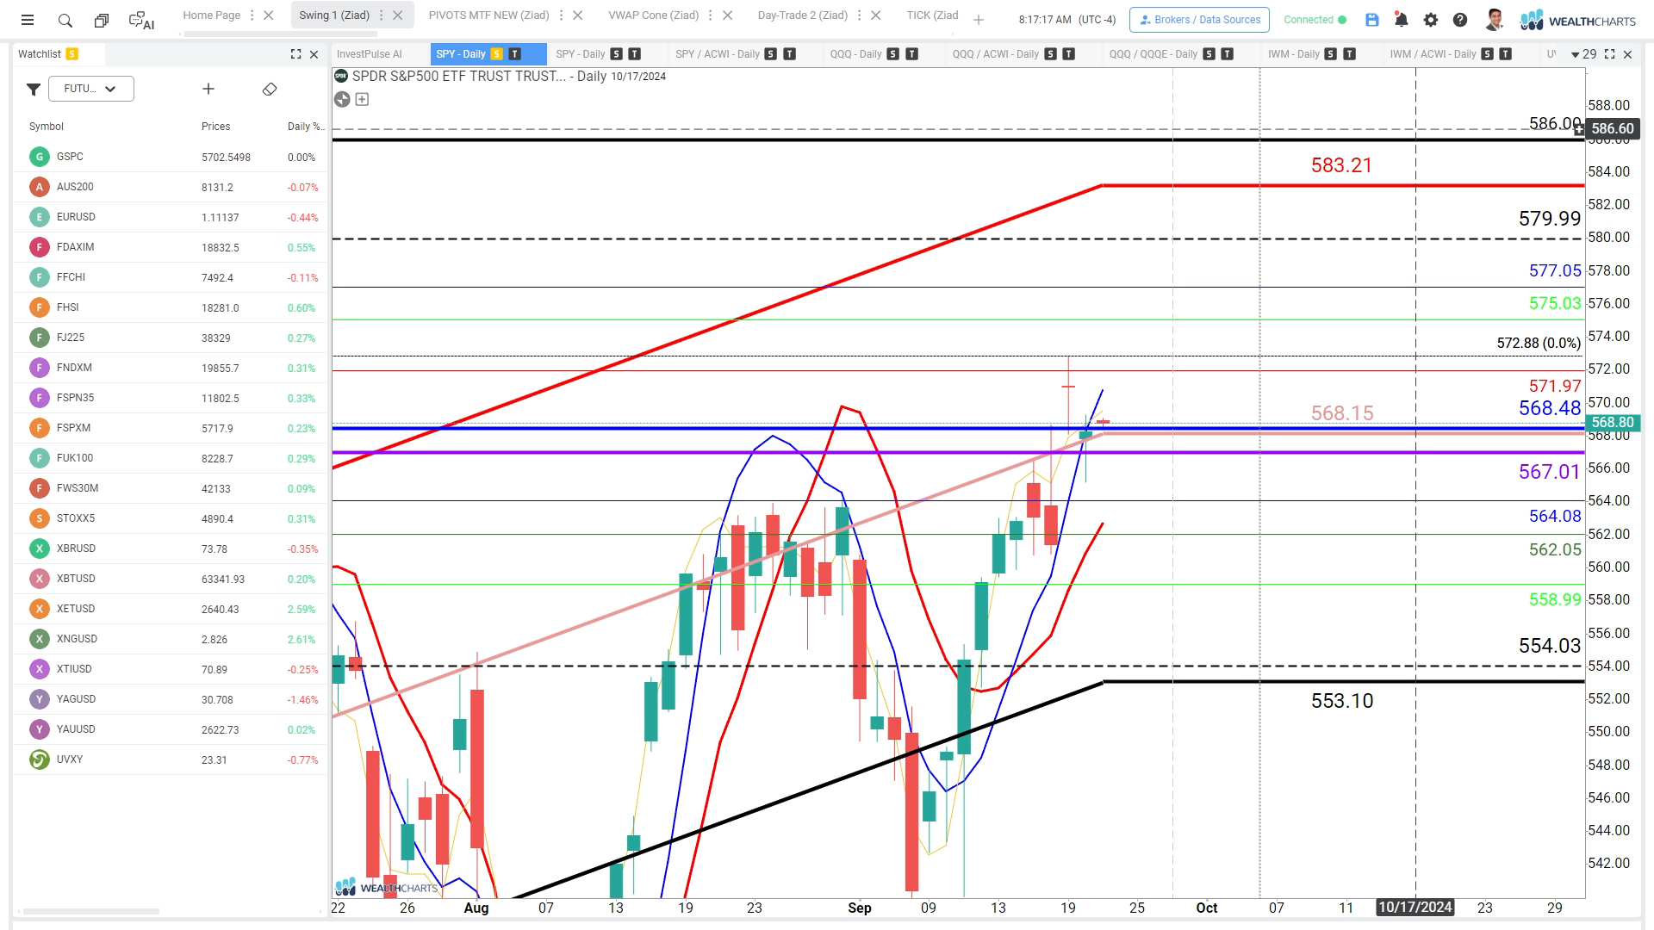Maximize the Watchlist panel
Viewport: 1654px width, 930px height.
tap(296, 54)
